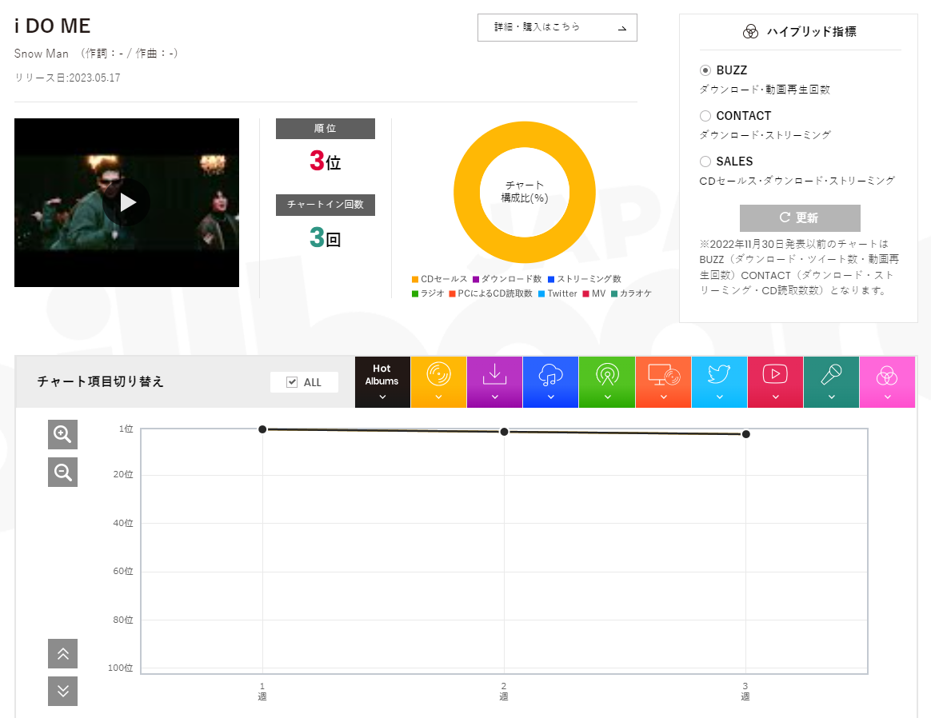Viewport: 931px width, 718px height.
Task: Expand chevron under PC lookup icon
Action: point(664,397)
